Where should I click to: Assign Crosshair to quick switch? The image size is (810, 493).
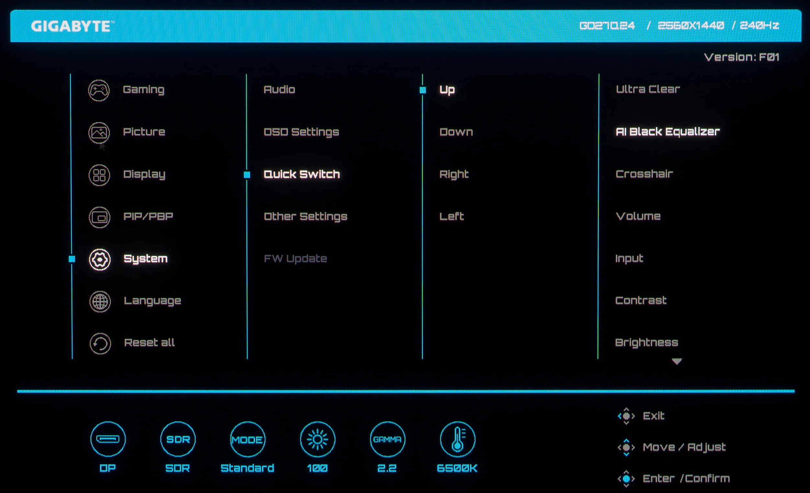644,174
